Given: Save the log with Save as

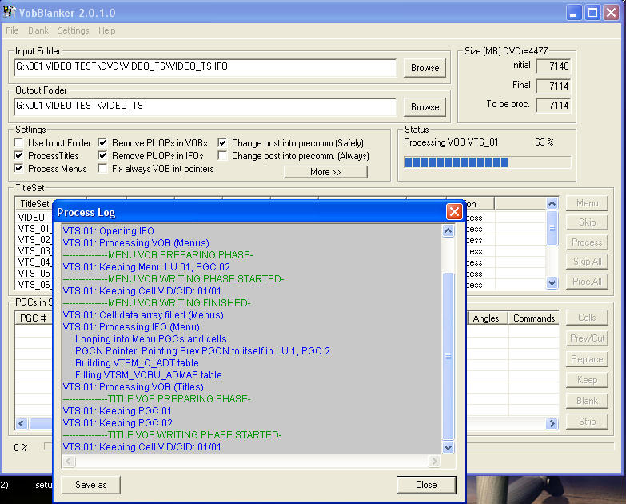Looking at the screenshot, I should [x=90, y=485].
